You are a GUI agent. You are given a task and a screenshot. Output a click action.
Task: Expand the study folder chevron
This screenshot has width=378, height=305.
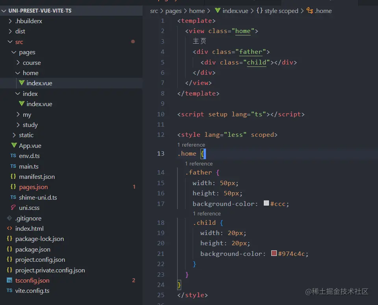coord(18,125)
